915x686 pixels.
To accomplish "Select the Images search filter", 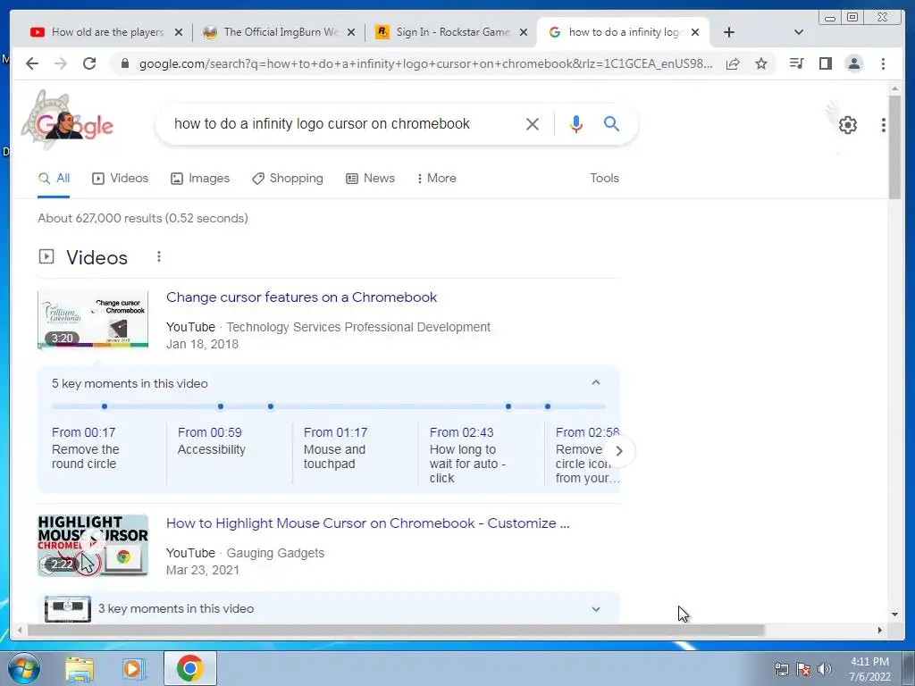I will 200,178.
